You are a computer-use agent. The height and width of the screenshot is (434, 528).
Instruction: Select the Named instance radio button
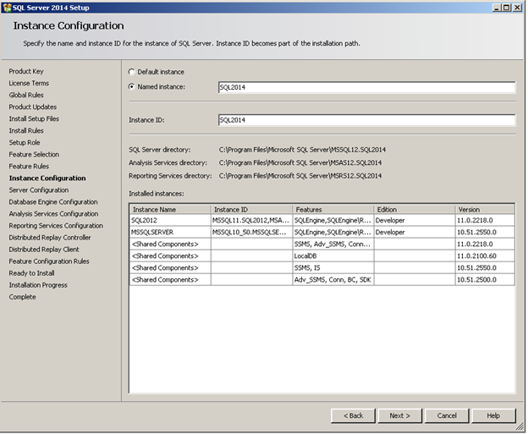pos(132,87)
